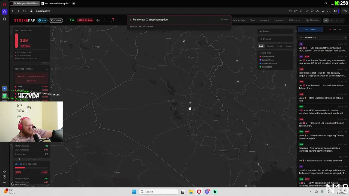Open new tab with plus button

point(74,4)
